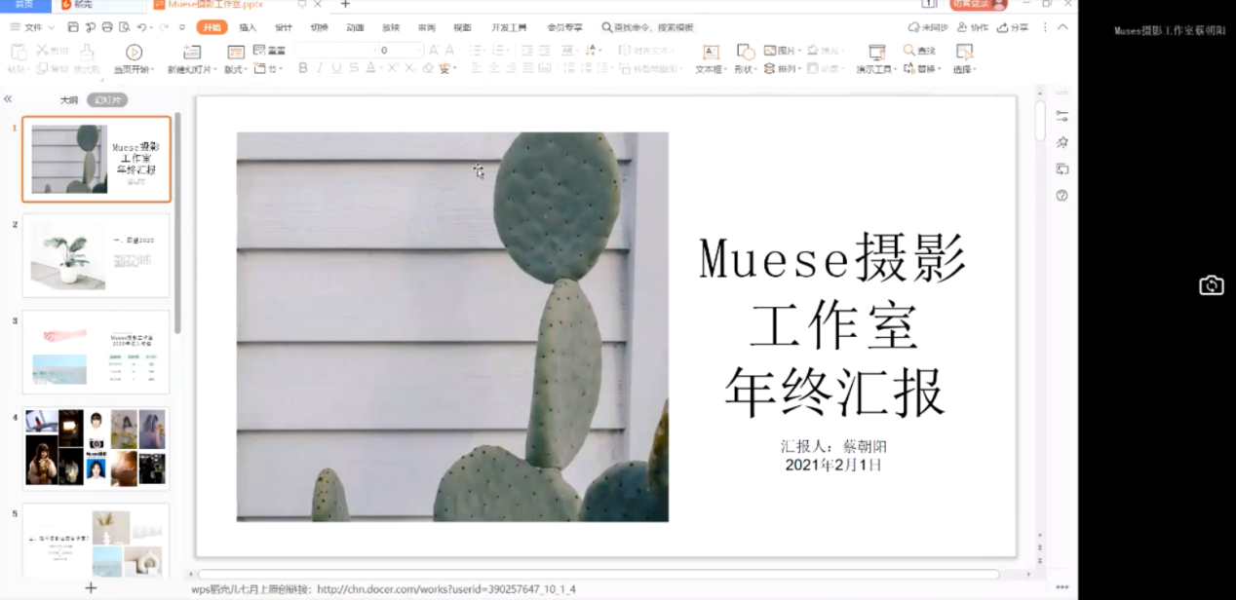Click the find magnifier icon in the ribbon
The width and height of the screenshot is (1236, 600).
click(x=909, y=51)
